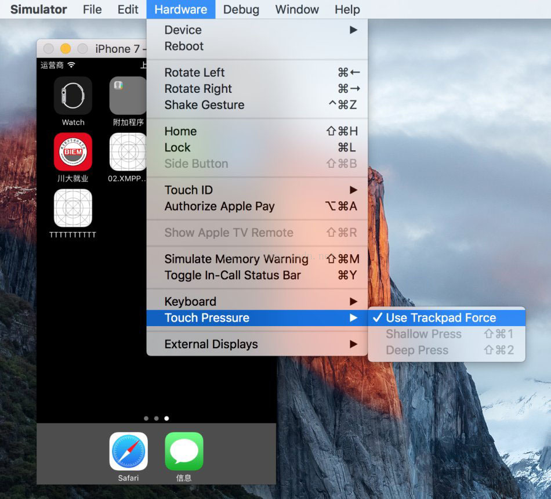Image resolution: width=551 pixels, height=499 pixels.
Task: Choose Reboot from Hardware menu
Action: click(257, 46)
